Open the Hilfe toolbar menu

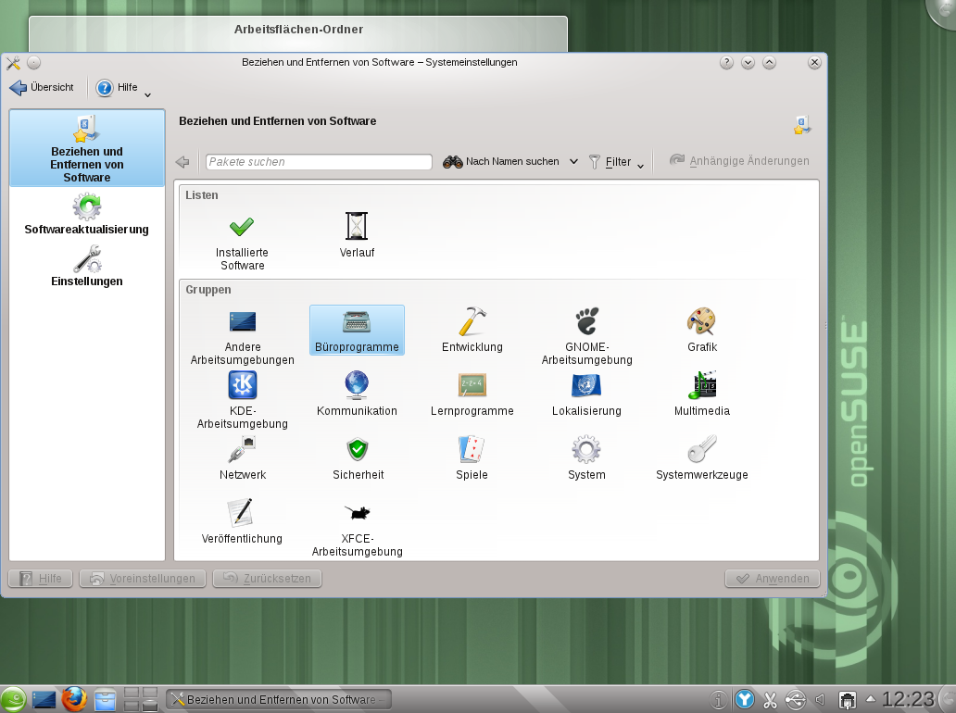(x=124, y=88)
